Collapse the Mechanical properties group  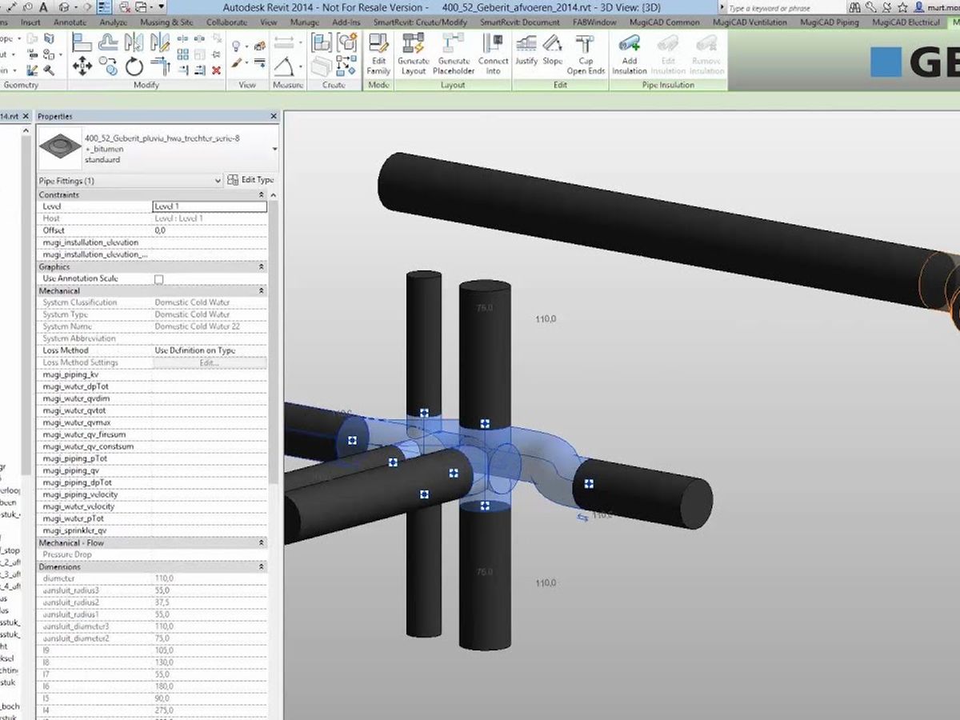[x=261, y=291]
